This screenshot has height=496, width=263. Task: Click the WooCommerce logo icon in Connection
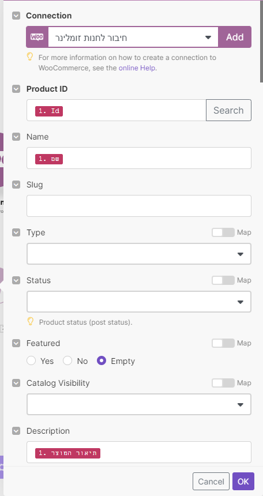[x=37, y=37]
